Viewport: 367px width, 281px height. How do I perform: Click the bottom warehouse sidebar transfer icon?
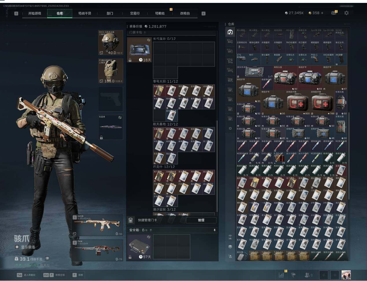(x=230, y=256)
